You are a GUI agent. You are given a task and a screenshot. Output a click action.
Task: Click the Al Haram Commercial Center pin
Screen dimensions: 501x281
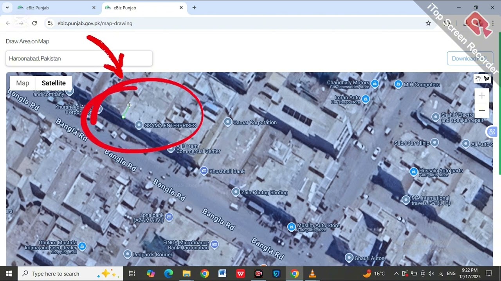tap(171, 149)
